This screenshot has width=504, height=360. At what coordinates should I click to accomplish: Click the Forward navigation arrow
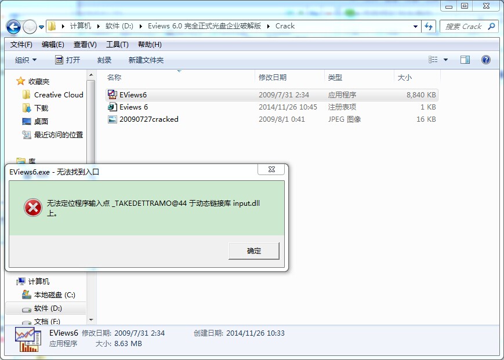tap(30, 27)
